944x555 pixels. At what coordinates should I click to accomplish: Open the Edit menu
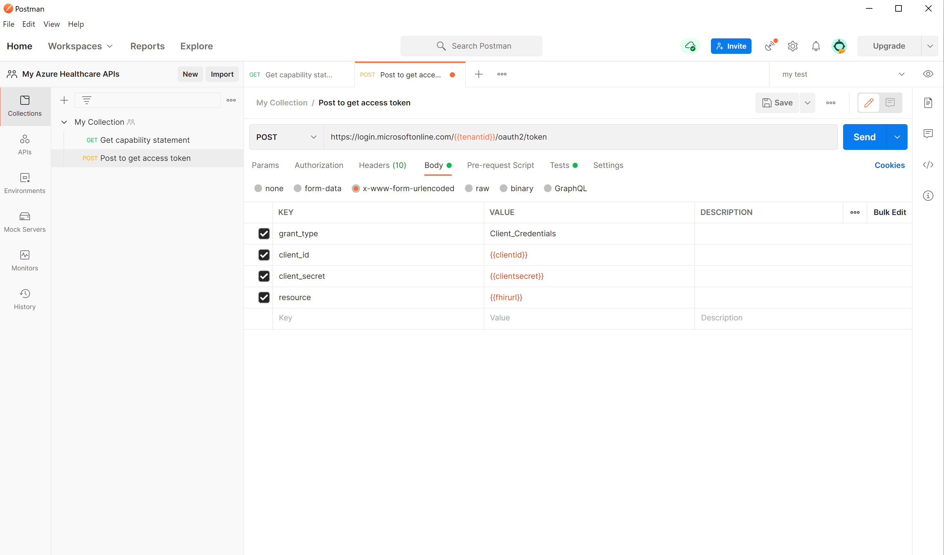coord(28,24)
